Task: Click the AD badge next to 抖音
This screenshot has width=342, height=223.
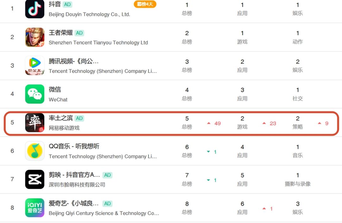Action: pos(67,4)
